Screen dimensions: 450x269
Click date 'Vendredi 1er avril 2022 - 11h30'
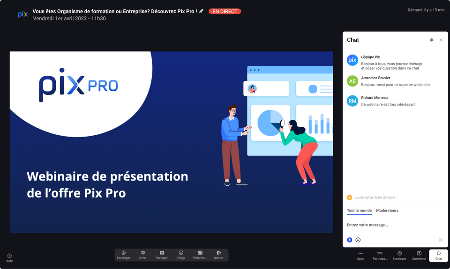69,18
